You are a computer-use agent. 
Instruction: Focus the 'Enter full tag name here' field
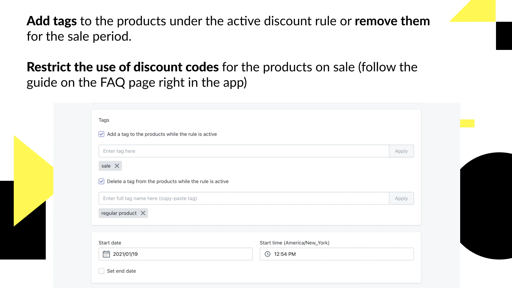pyautogui.click(x=244, y=198)
